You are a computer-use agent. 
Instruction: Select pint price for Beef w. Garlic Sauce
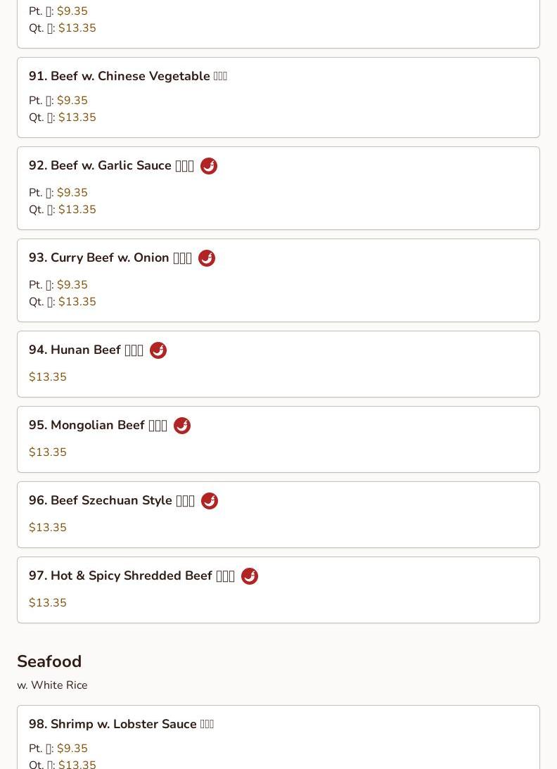[72, 193]
